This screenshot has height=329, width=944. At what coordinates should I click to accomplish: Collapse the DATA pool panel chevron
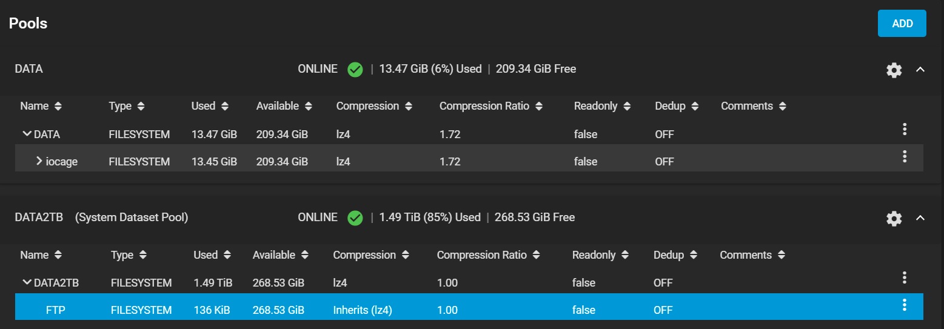tap(920, 70)
